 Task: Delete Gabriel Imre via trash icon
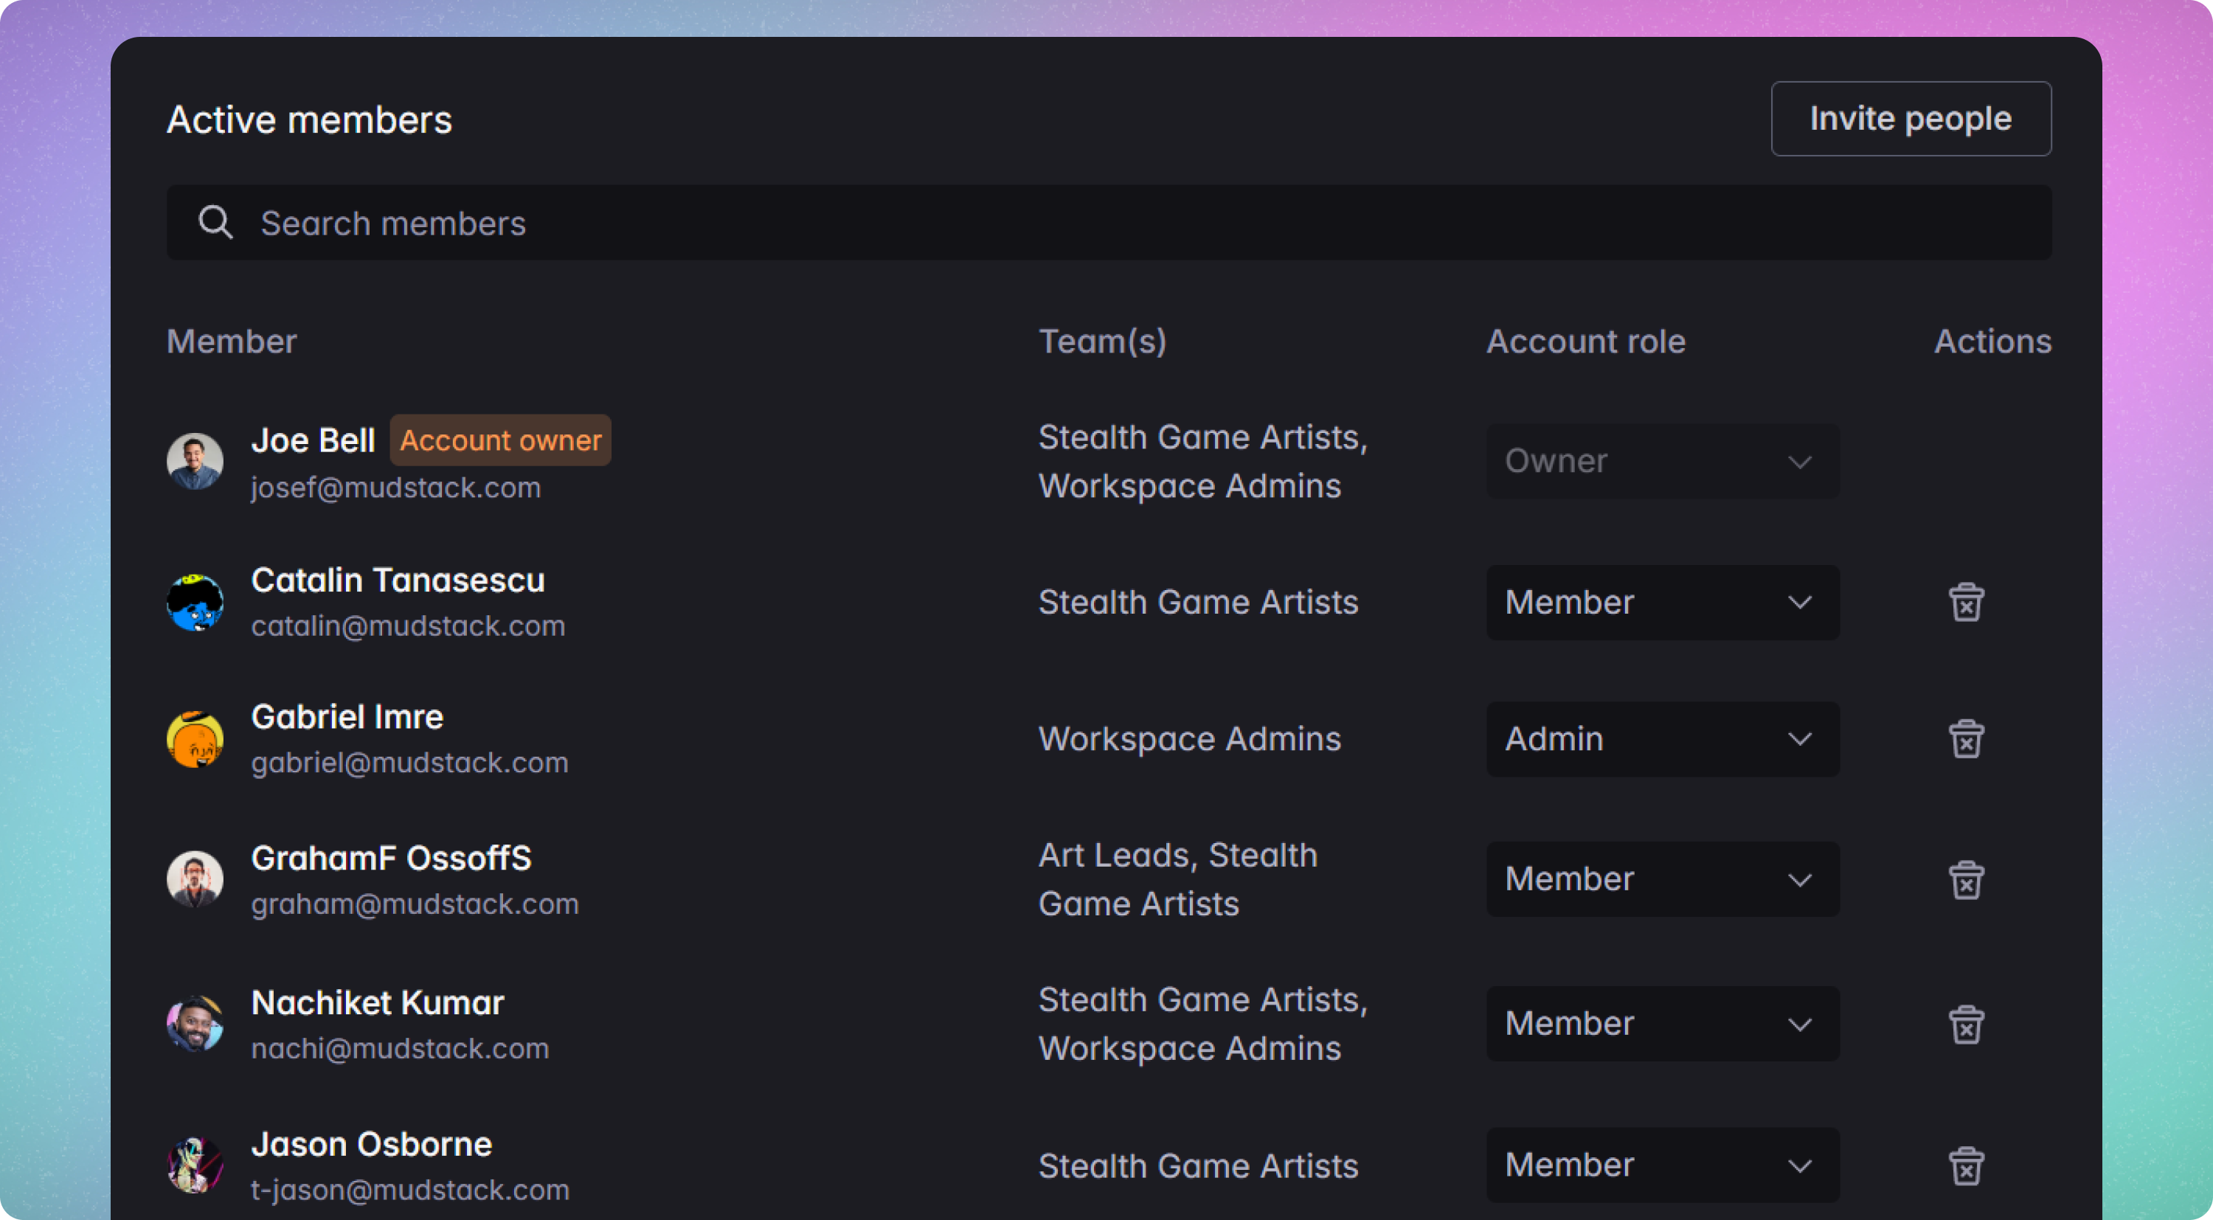1967,738
